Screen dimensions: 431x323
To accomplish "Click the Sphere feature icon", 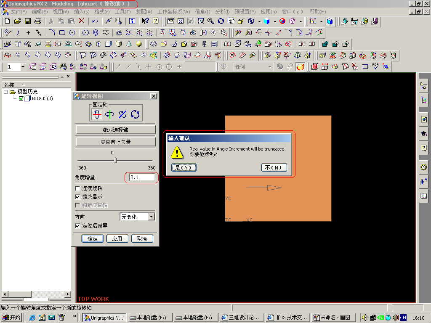I will click(x=139, y=44).
